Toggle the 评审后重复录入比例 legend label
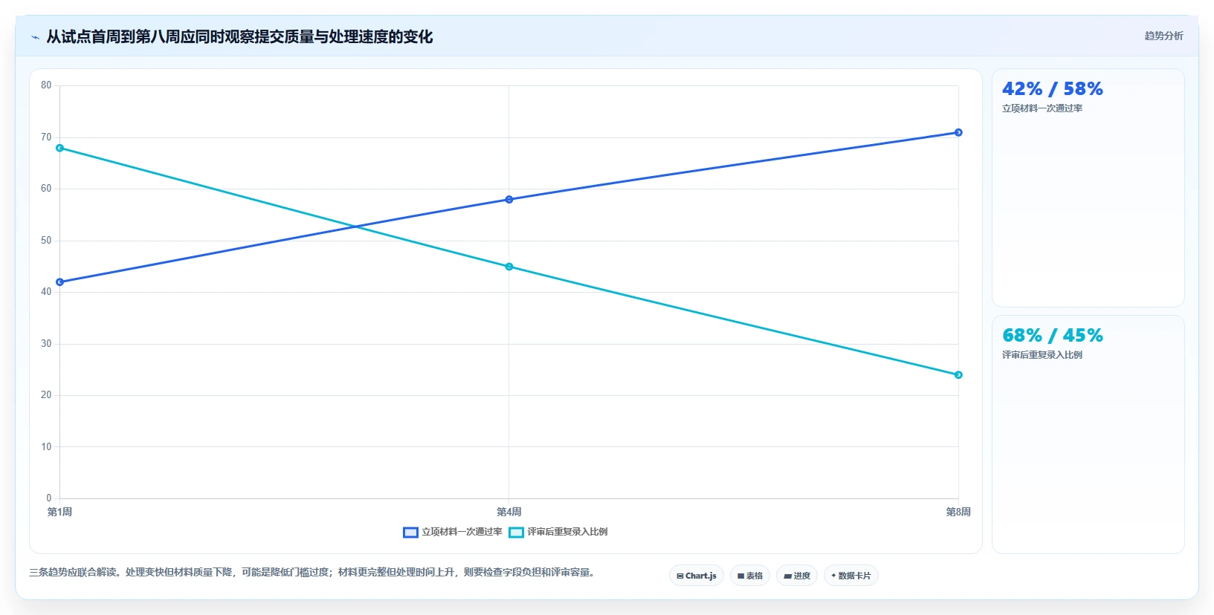1214x615 pixels. [567, 532]
